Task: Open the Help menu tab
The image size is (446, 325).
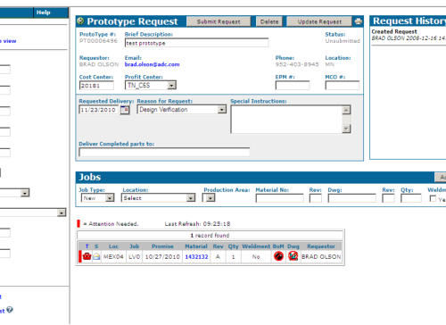Action: click(44, 12)
